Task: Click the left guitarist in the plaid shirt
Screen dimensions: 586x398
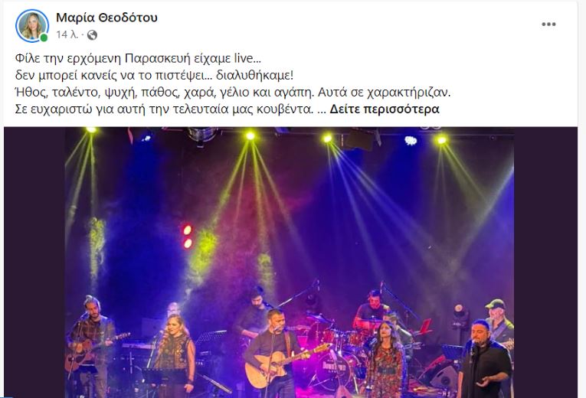Action: click(x=92, y=345)
